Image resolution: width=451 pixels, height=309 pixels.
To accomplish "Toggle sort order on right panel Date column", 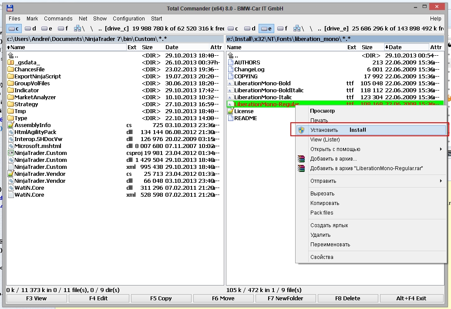I will tap(406, 47).
